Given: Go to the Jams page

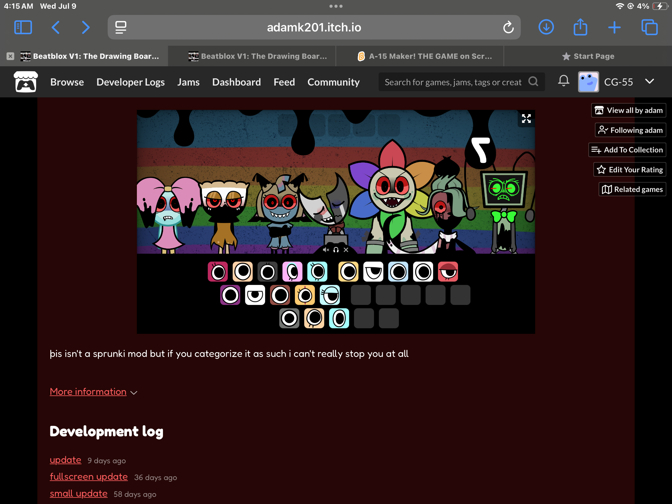Looking at the screenshot, I should (189, 82).
